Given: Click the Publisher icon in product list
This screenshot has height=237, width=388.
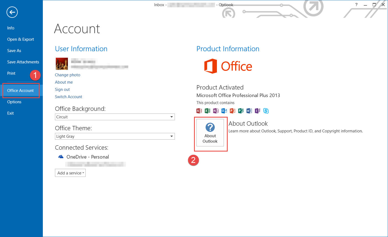Looking at the screenshot, I should [241, 111].
